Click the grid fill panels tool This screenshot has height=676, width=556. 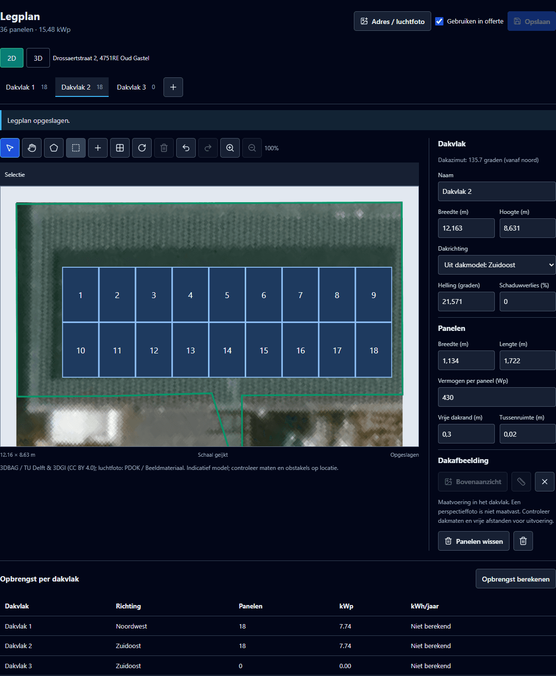pyautogui.click(x=120, y=148)
